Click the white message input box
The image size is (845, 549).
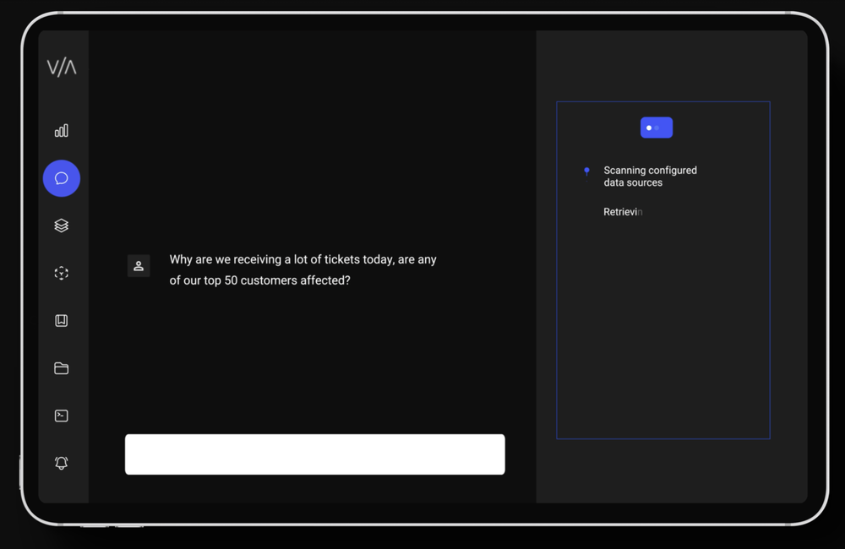(314, 454)
